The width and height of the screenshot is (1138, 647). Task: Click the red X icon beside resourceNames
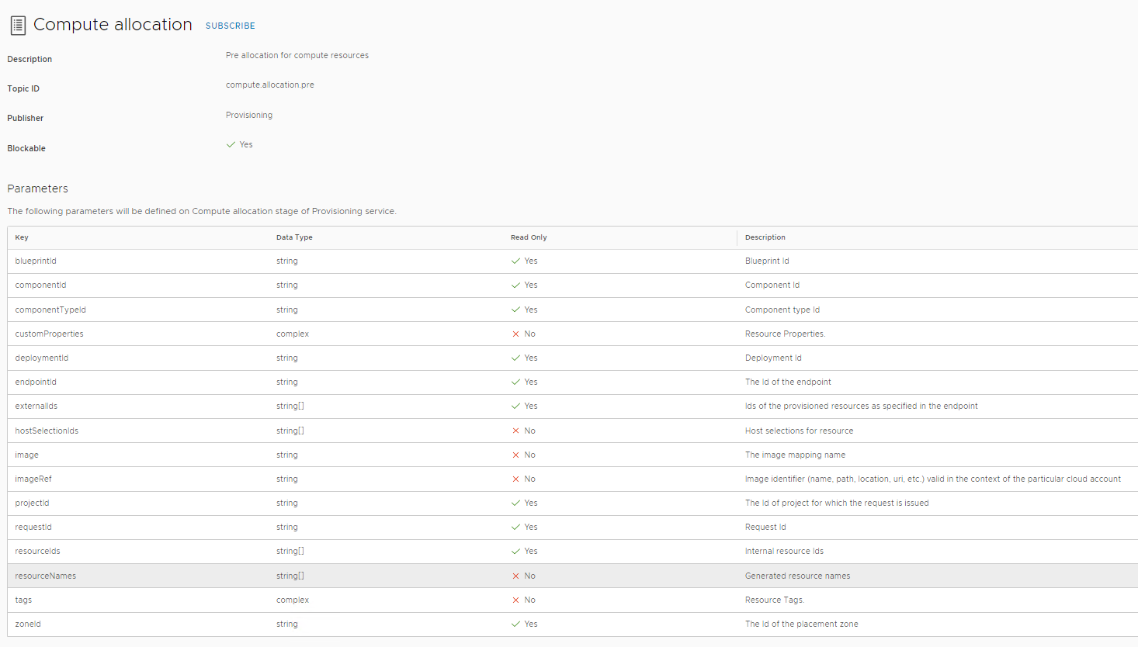[x=514, y=576]
